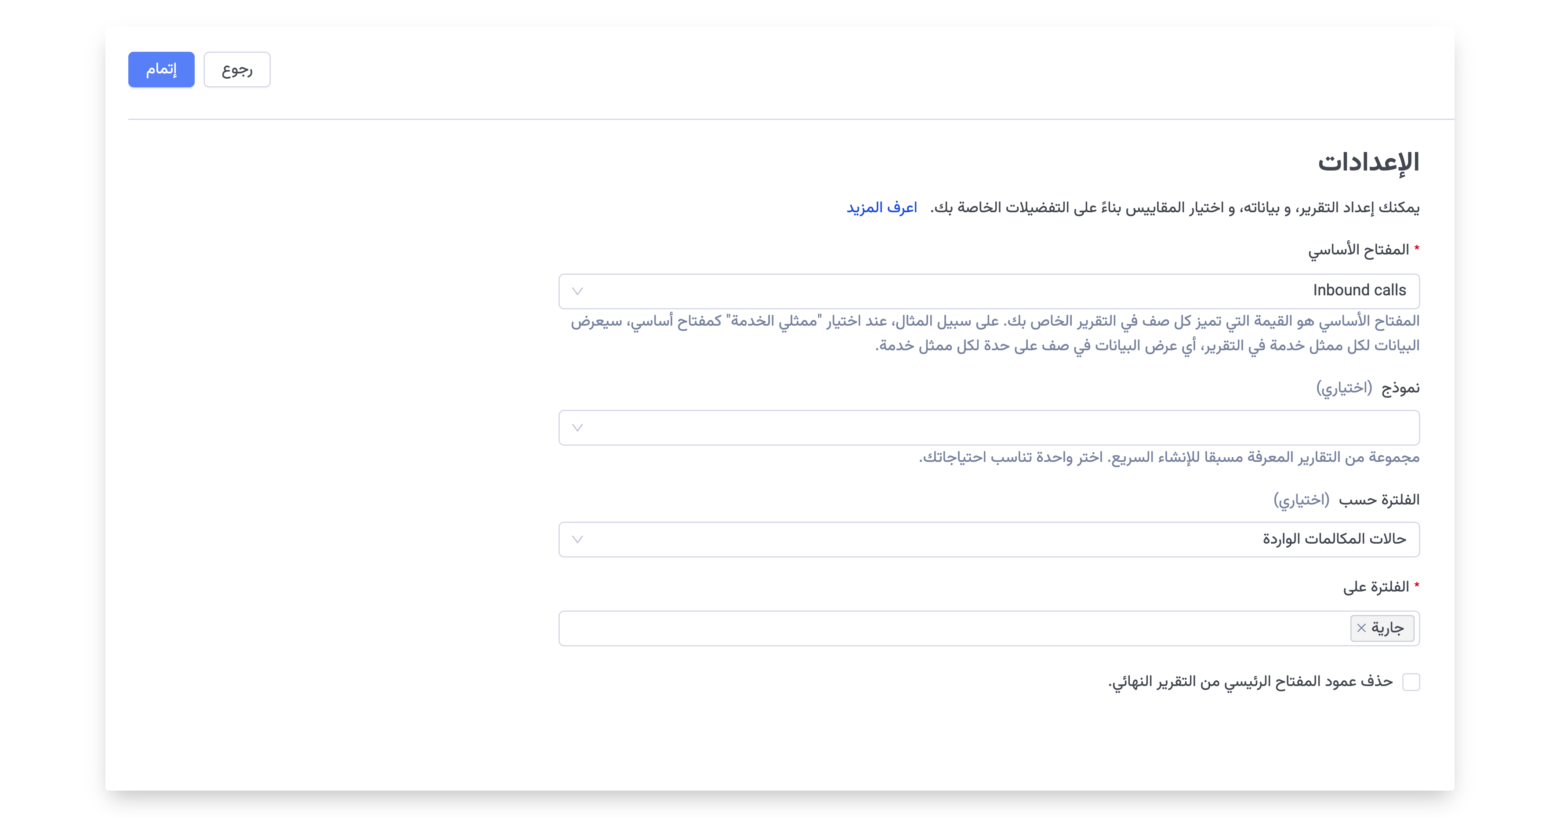The height and width of the screenshot is (817, 1560).
Task: Click the نموذج (اختياري) field label
Action: 1368,388
